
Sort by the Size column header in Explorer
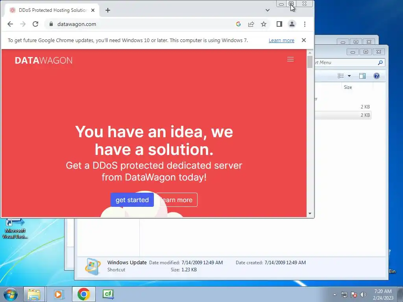pyautogui.click(x=348, y=87)
